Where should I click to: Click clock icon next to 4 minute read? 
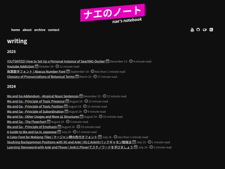click(131, 61)
